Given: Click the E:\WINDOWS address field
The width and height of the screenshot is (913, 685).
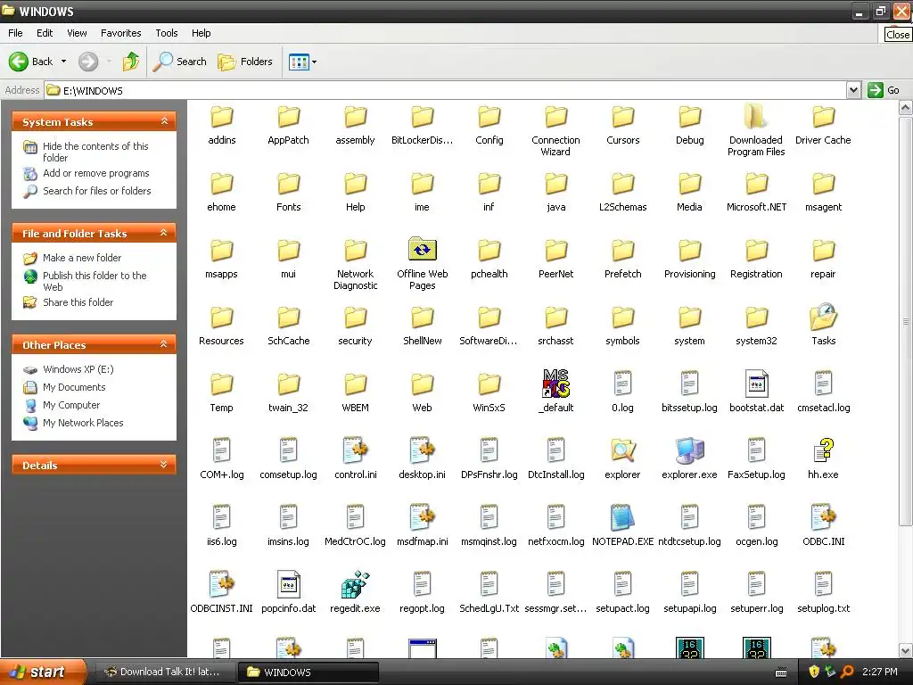Looking at the screenshot, I should tap(446, 90).
